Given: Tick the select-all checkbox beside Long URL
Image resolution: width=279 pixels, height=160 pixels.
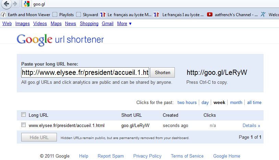Looking at the screenshot, I should point(24,115).
